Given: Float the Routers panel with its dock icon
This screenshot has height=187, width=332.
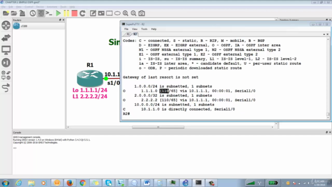Looking at the screenshot, I should 60,20.
